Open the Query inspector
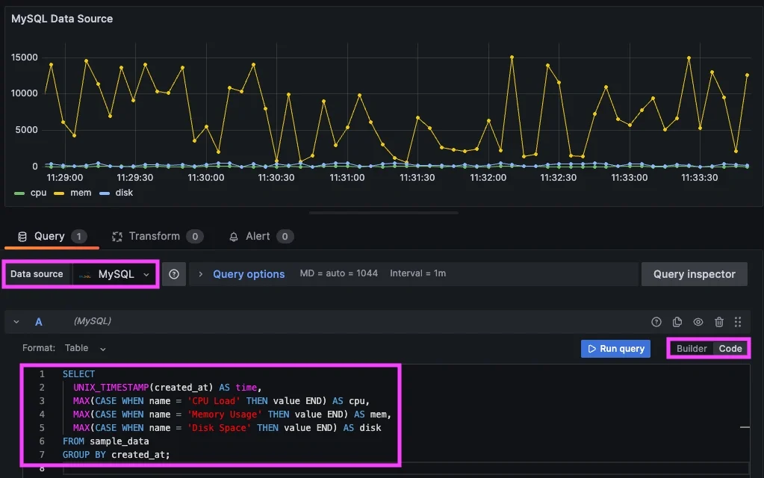 [x=694, y=274]
